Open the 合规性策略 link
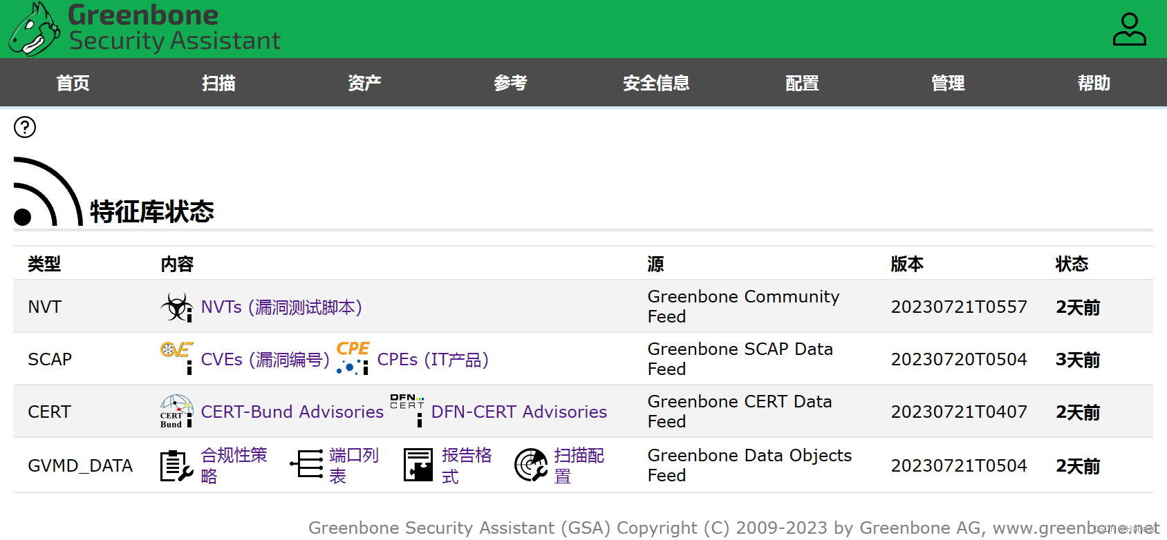The height and width of the screenshot is (540, 1167). 234,465
